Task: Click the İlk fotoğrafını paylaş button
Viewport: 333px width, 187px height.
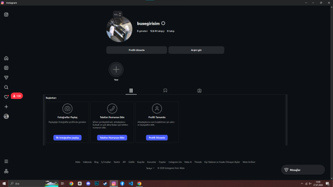Action: pyautogui.click(x=67, y=138)
